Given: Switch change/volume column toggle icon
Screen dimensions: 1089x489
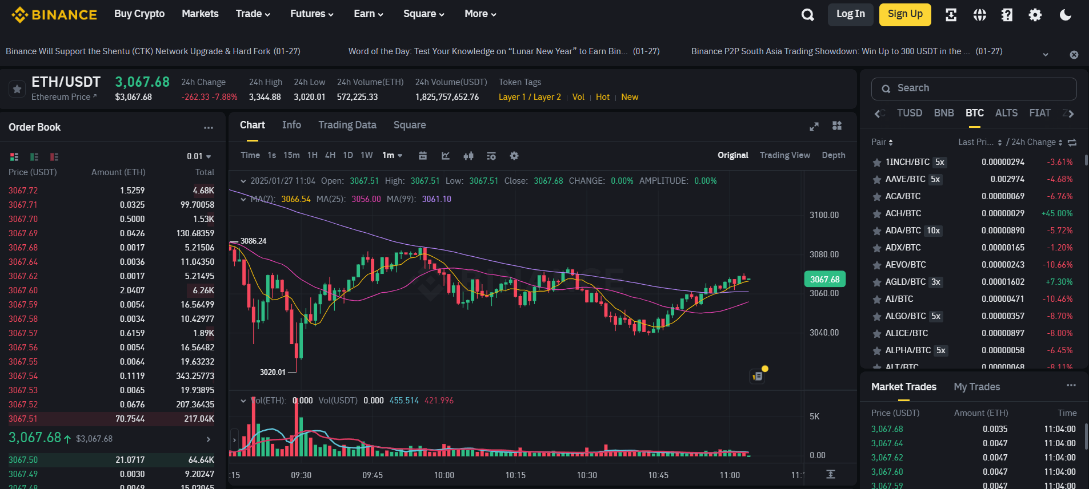Looking at the screenshot, I should [x=1072, y=142].
